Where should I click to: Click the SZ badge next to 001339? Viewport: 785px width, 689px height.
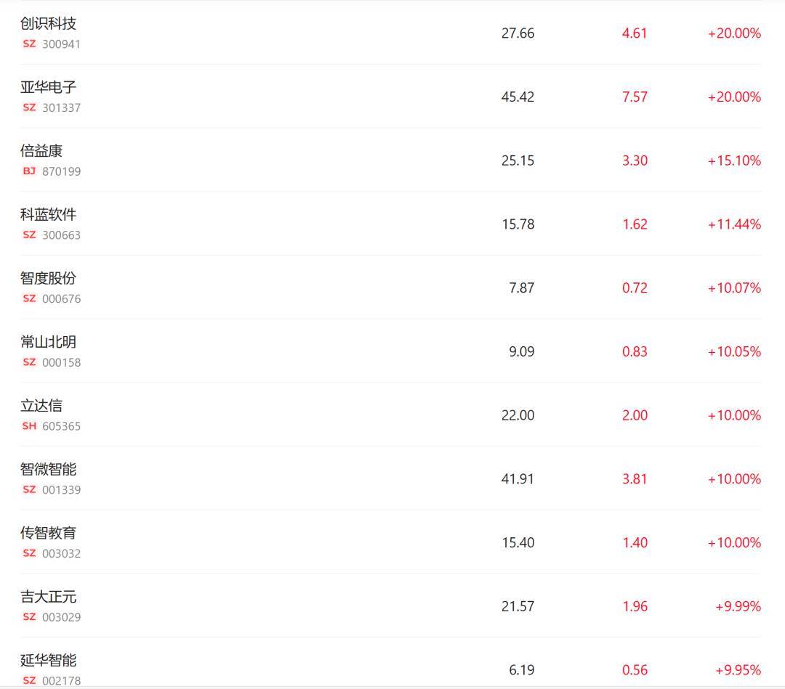click(29, 489)
